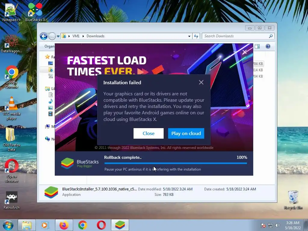The height and width of the screenshot is (231, 308).
Task: Open address bar history dropdown
Action: click(x=189, y=36)
